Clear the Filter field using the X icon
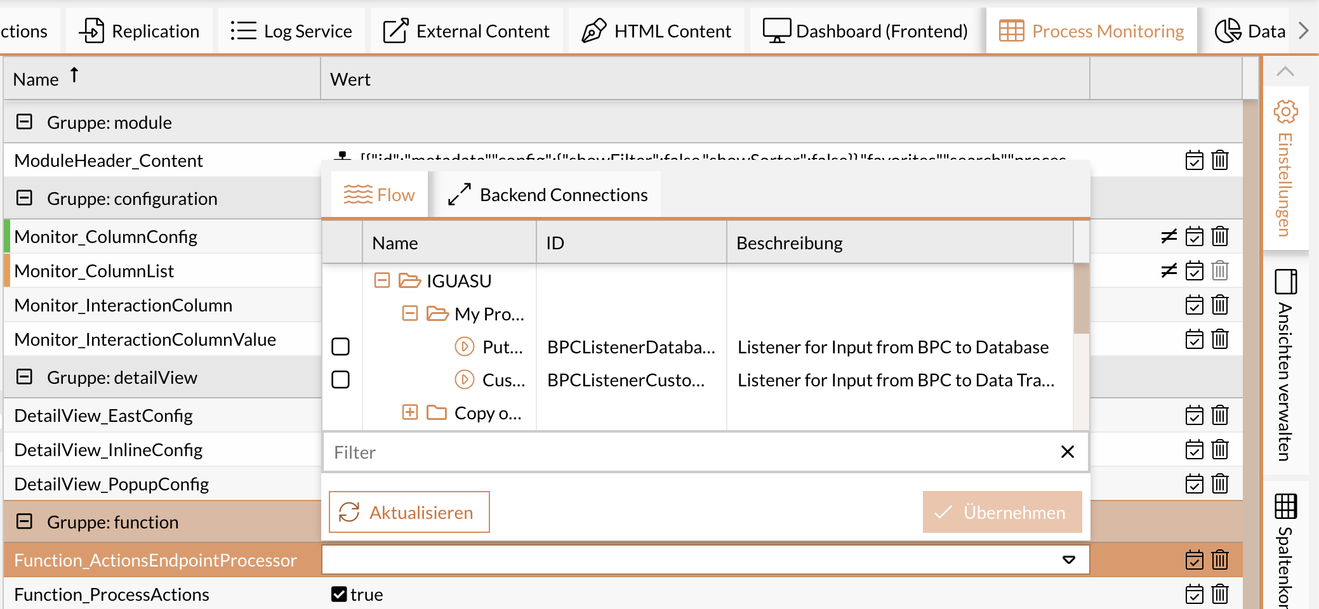The width and height of the screenshot is (1319, 609). 1067,452
